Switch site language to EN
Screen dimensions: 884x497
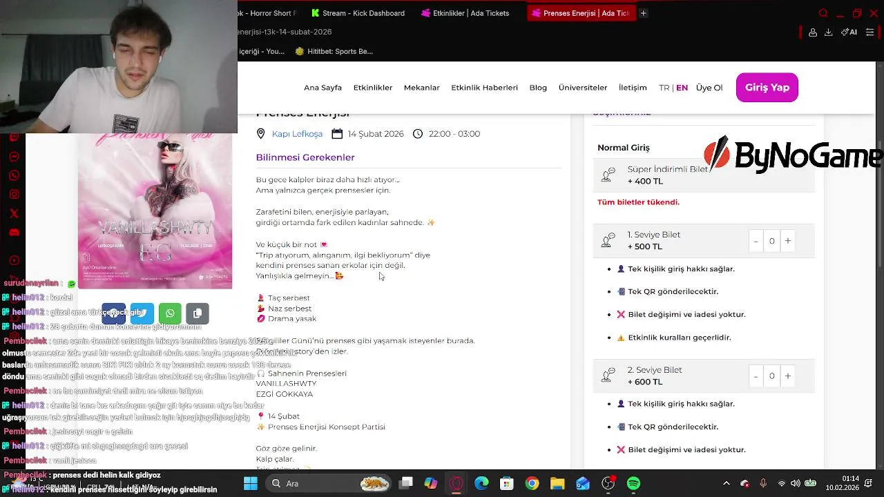point(682,88)
